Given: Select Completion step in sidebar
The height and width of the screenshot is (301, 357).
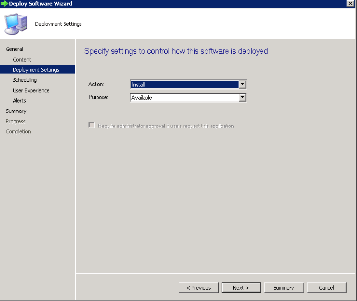Looking at the screenshot, I should tap(18, 131).
